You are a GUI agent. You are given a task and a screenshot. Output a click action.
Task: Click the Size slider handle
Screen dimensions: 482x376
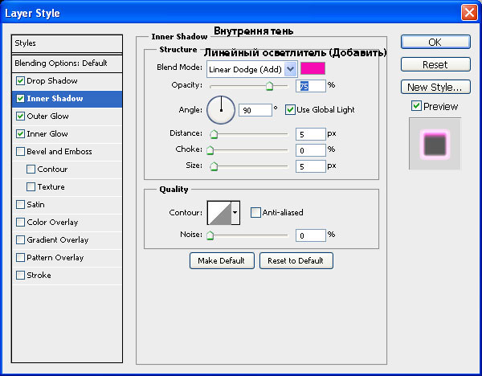pyautogui.click(x=214, y=166)
